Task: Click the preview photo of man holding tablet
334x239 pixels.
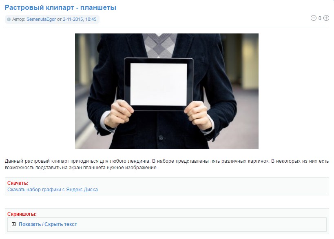Action: [x=166, y=91]
